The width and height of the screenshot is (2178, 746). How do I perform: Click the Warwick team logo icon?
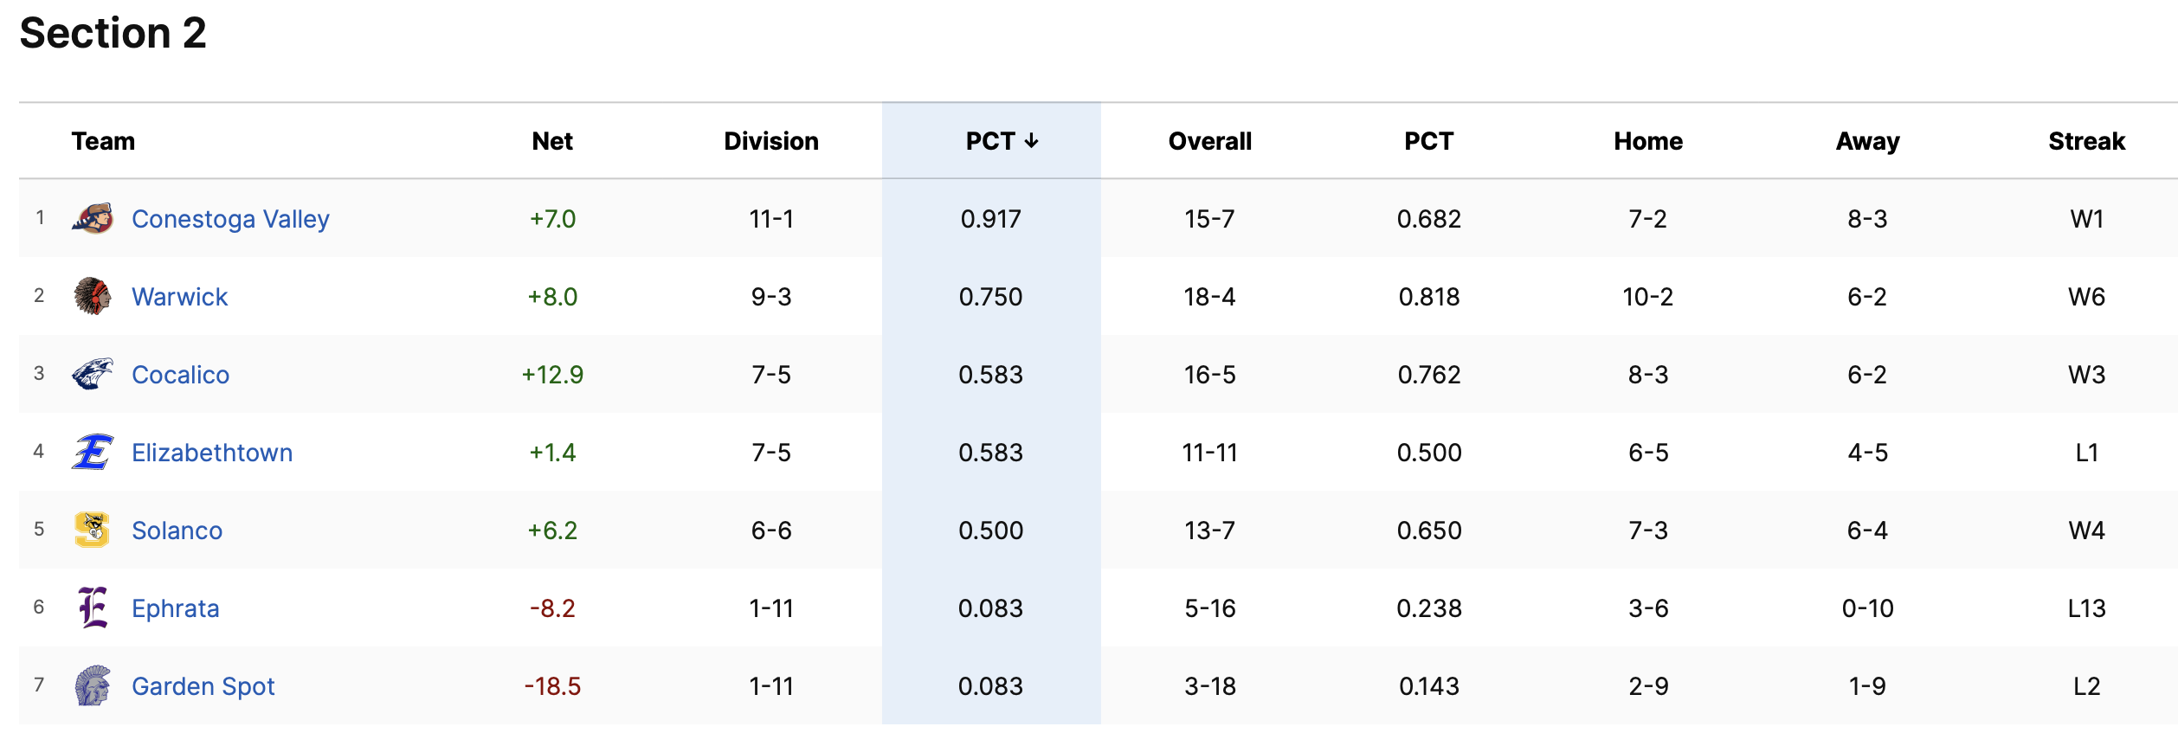click(x=93, y=297)
